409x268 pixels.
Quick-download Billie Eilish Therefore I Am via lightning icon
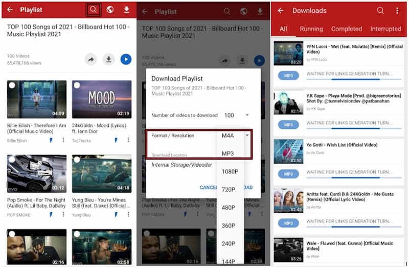click(51, 141)
